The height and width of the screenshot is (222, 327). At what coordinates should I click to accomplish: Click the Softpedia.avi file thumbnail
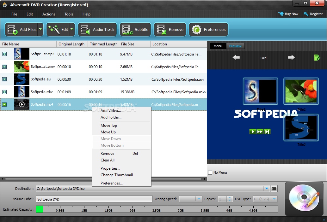[x=22, y=79]
